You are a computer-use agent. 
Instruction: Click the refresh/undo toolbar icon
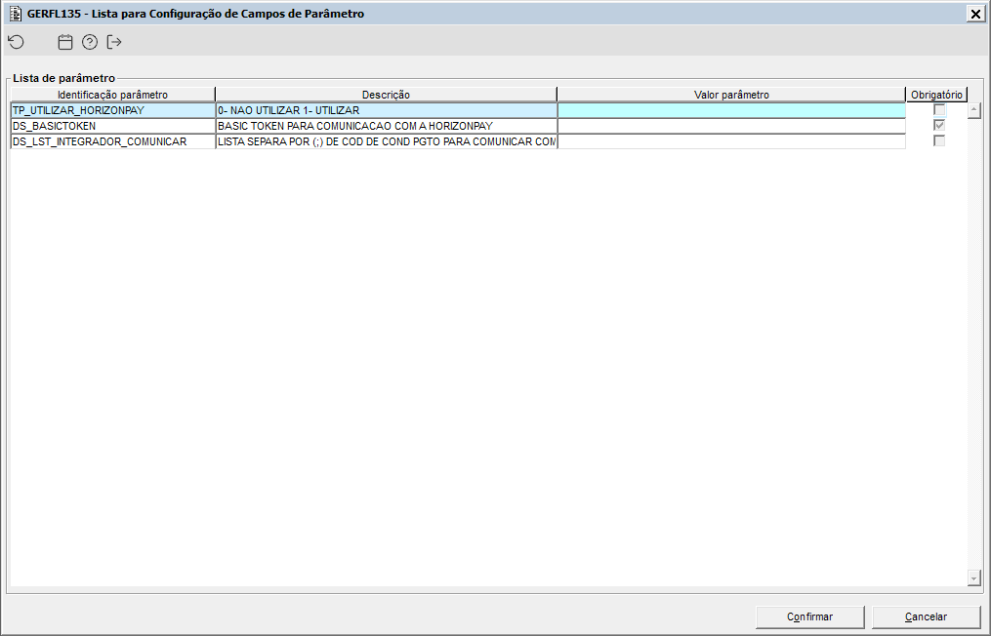[x=16, y=42]
